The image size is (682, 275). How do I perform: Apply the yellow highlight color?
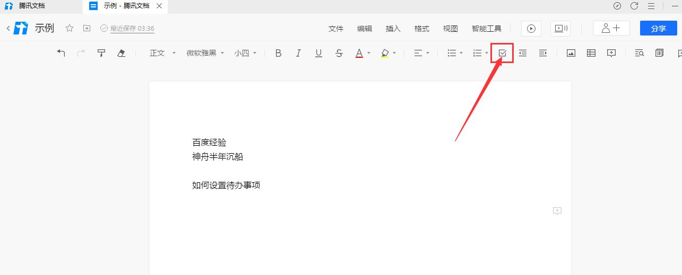[385, 53]
